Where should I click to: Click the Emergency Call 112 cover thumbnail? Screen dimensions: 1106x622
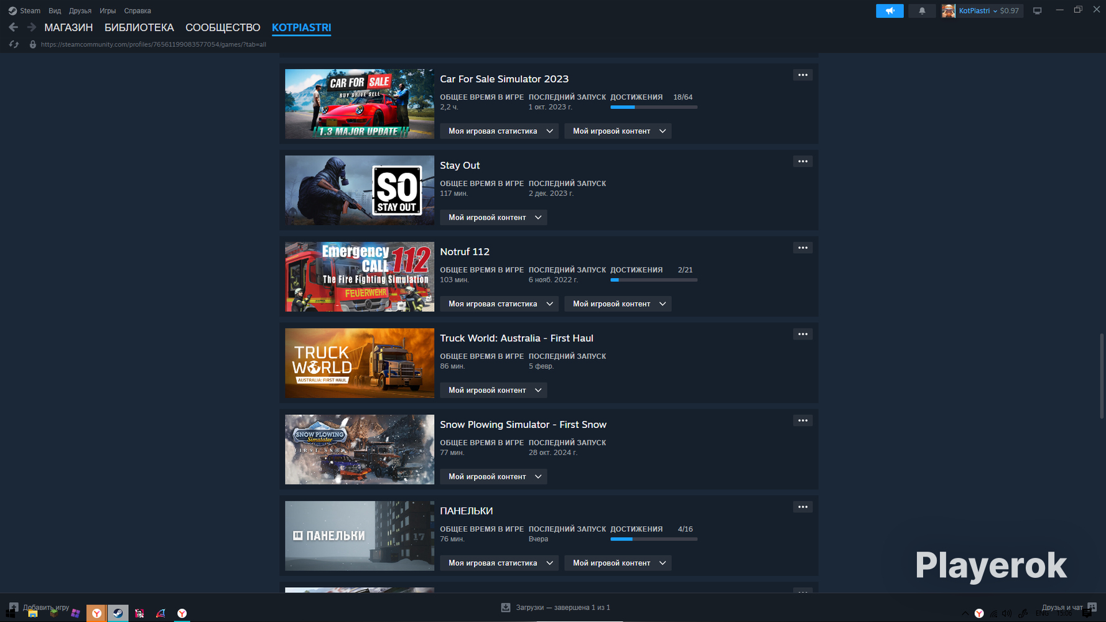[x=360, y=277]
